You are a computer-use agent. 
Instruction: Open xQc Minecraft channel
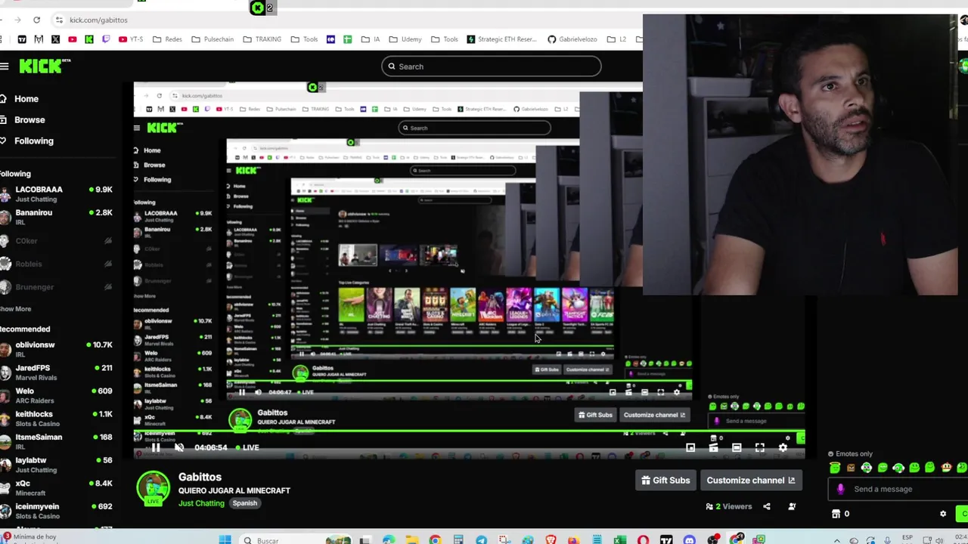(57, 487)
